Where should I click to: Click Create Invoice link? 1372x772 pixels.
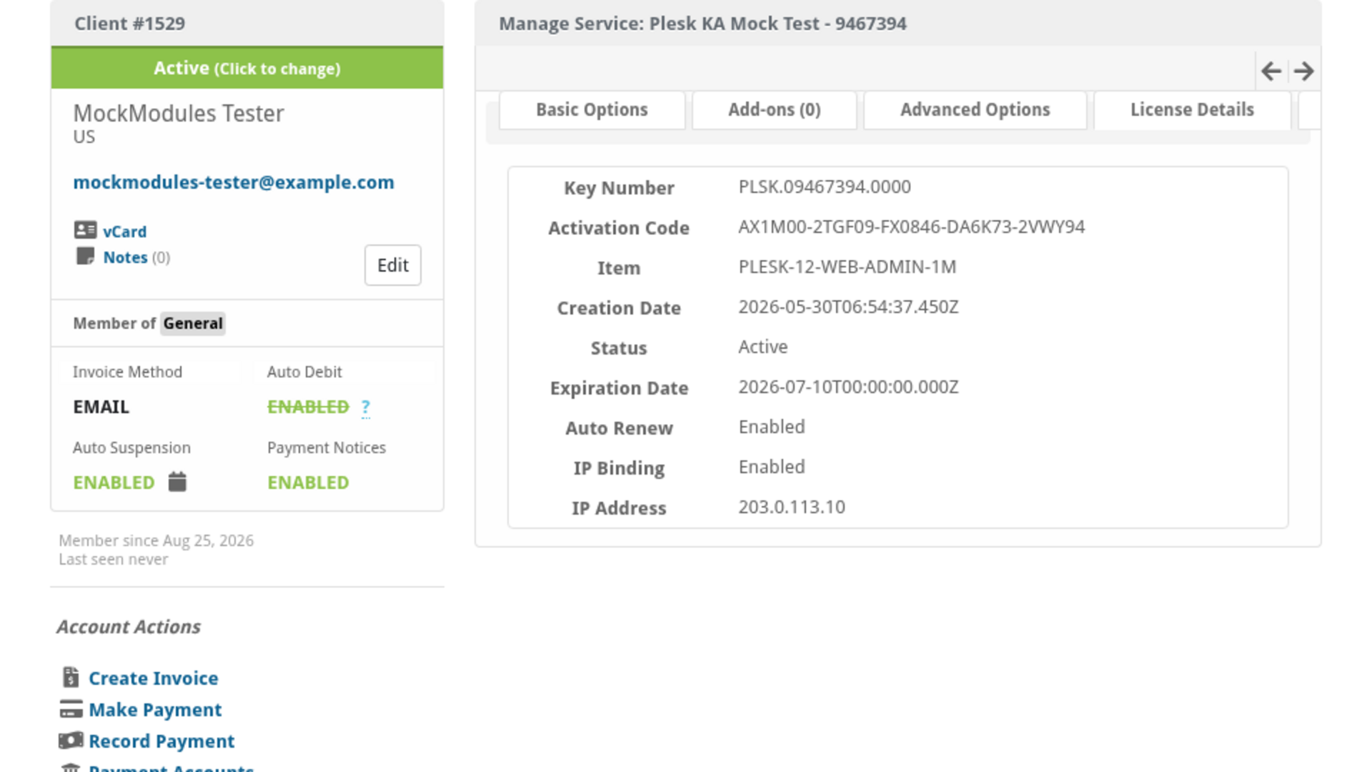click(x=154, y=678)
